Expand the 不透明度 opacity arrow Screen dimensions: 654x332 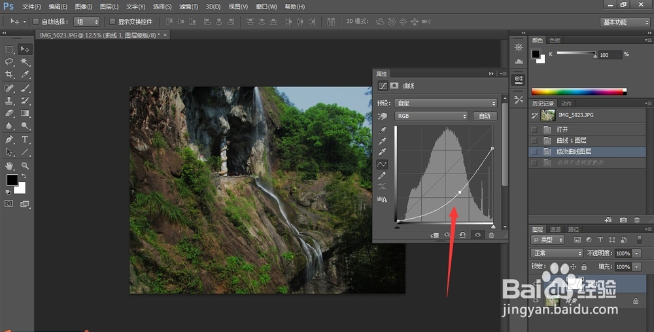coord(636,253)
